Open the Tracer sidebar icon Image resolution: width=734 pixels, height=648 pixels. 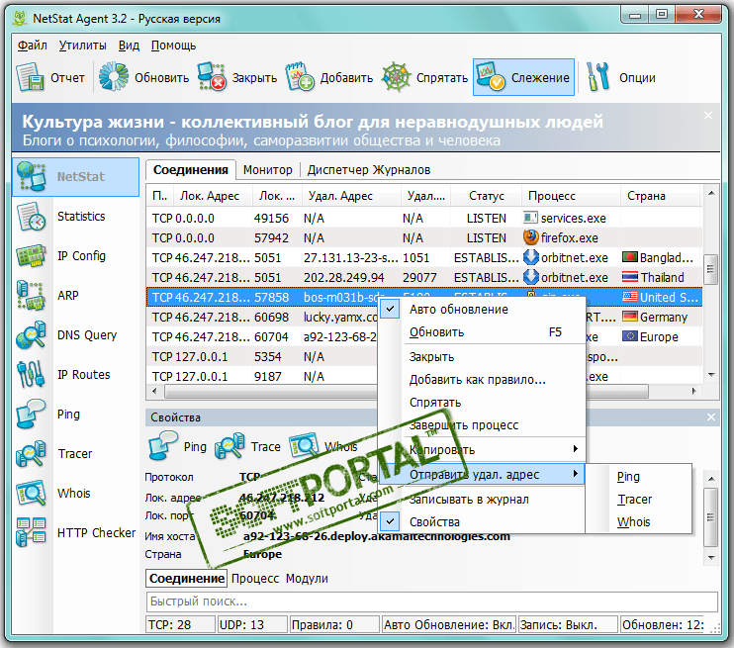coord(31,454)
